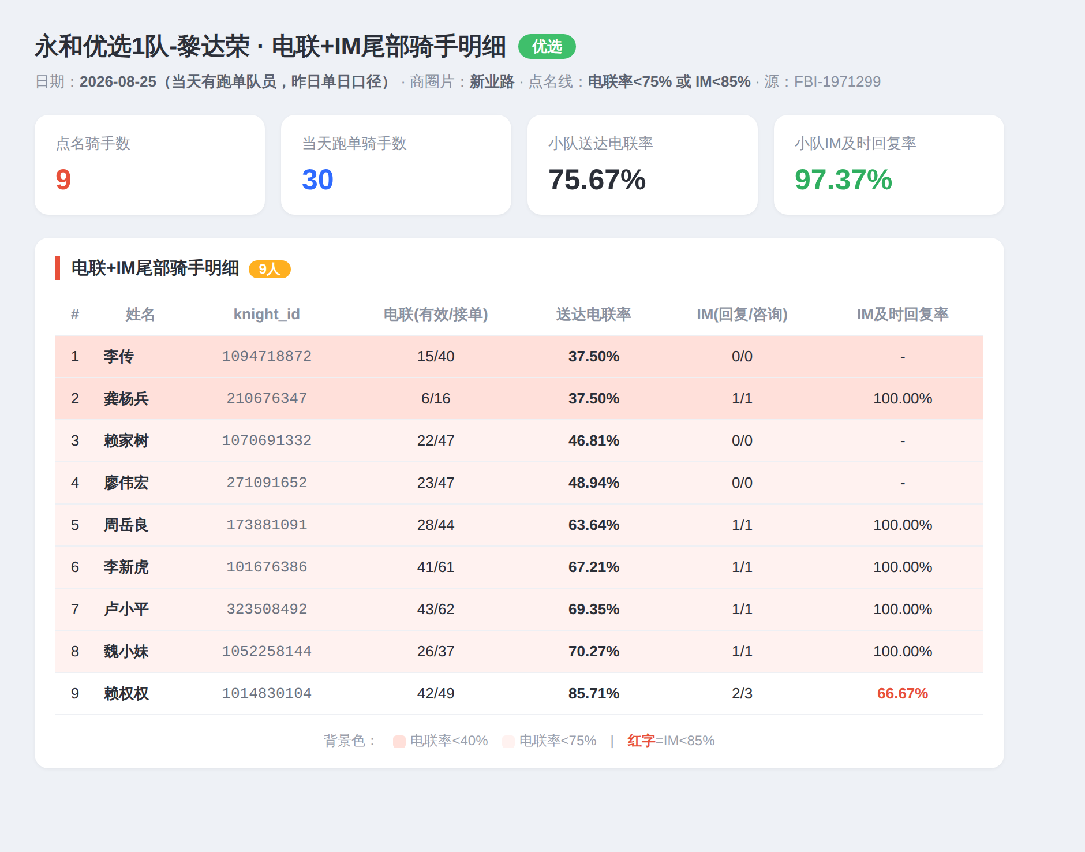Screen dimensions: 1085x852
Task: Select rider name 李新虎
Action: pos(126,567)
